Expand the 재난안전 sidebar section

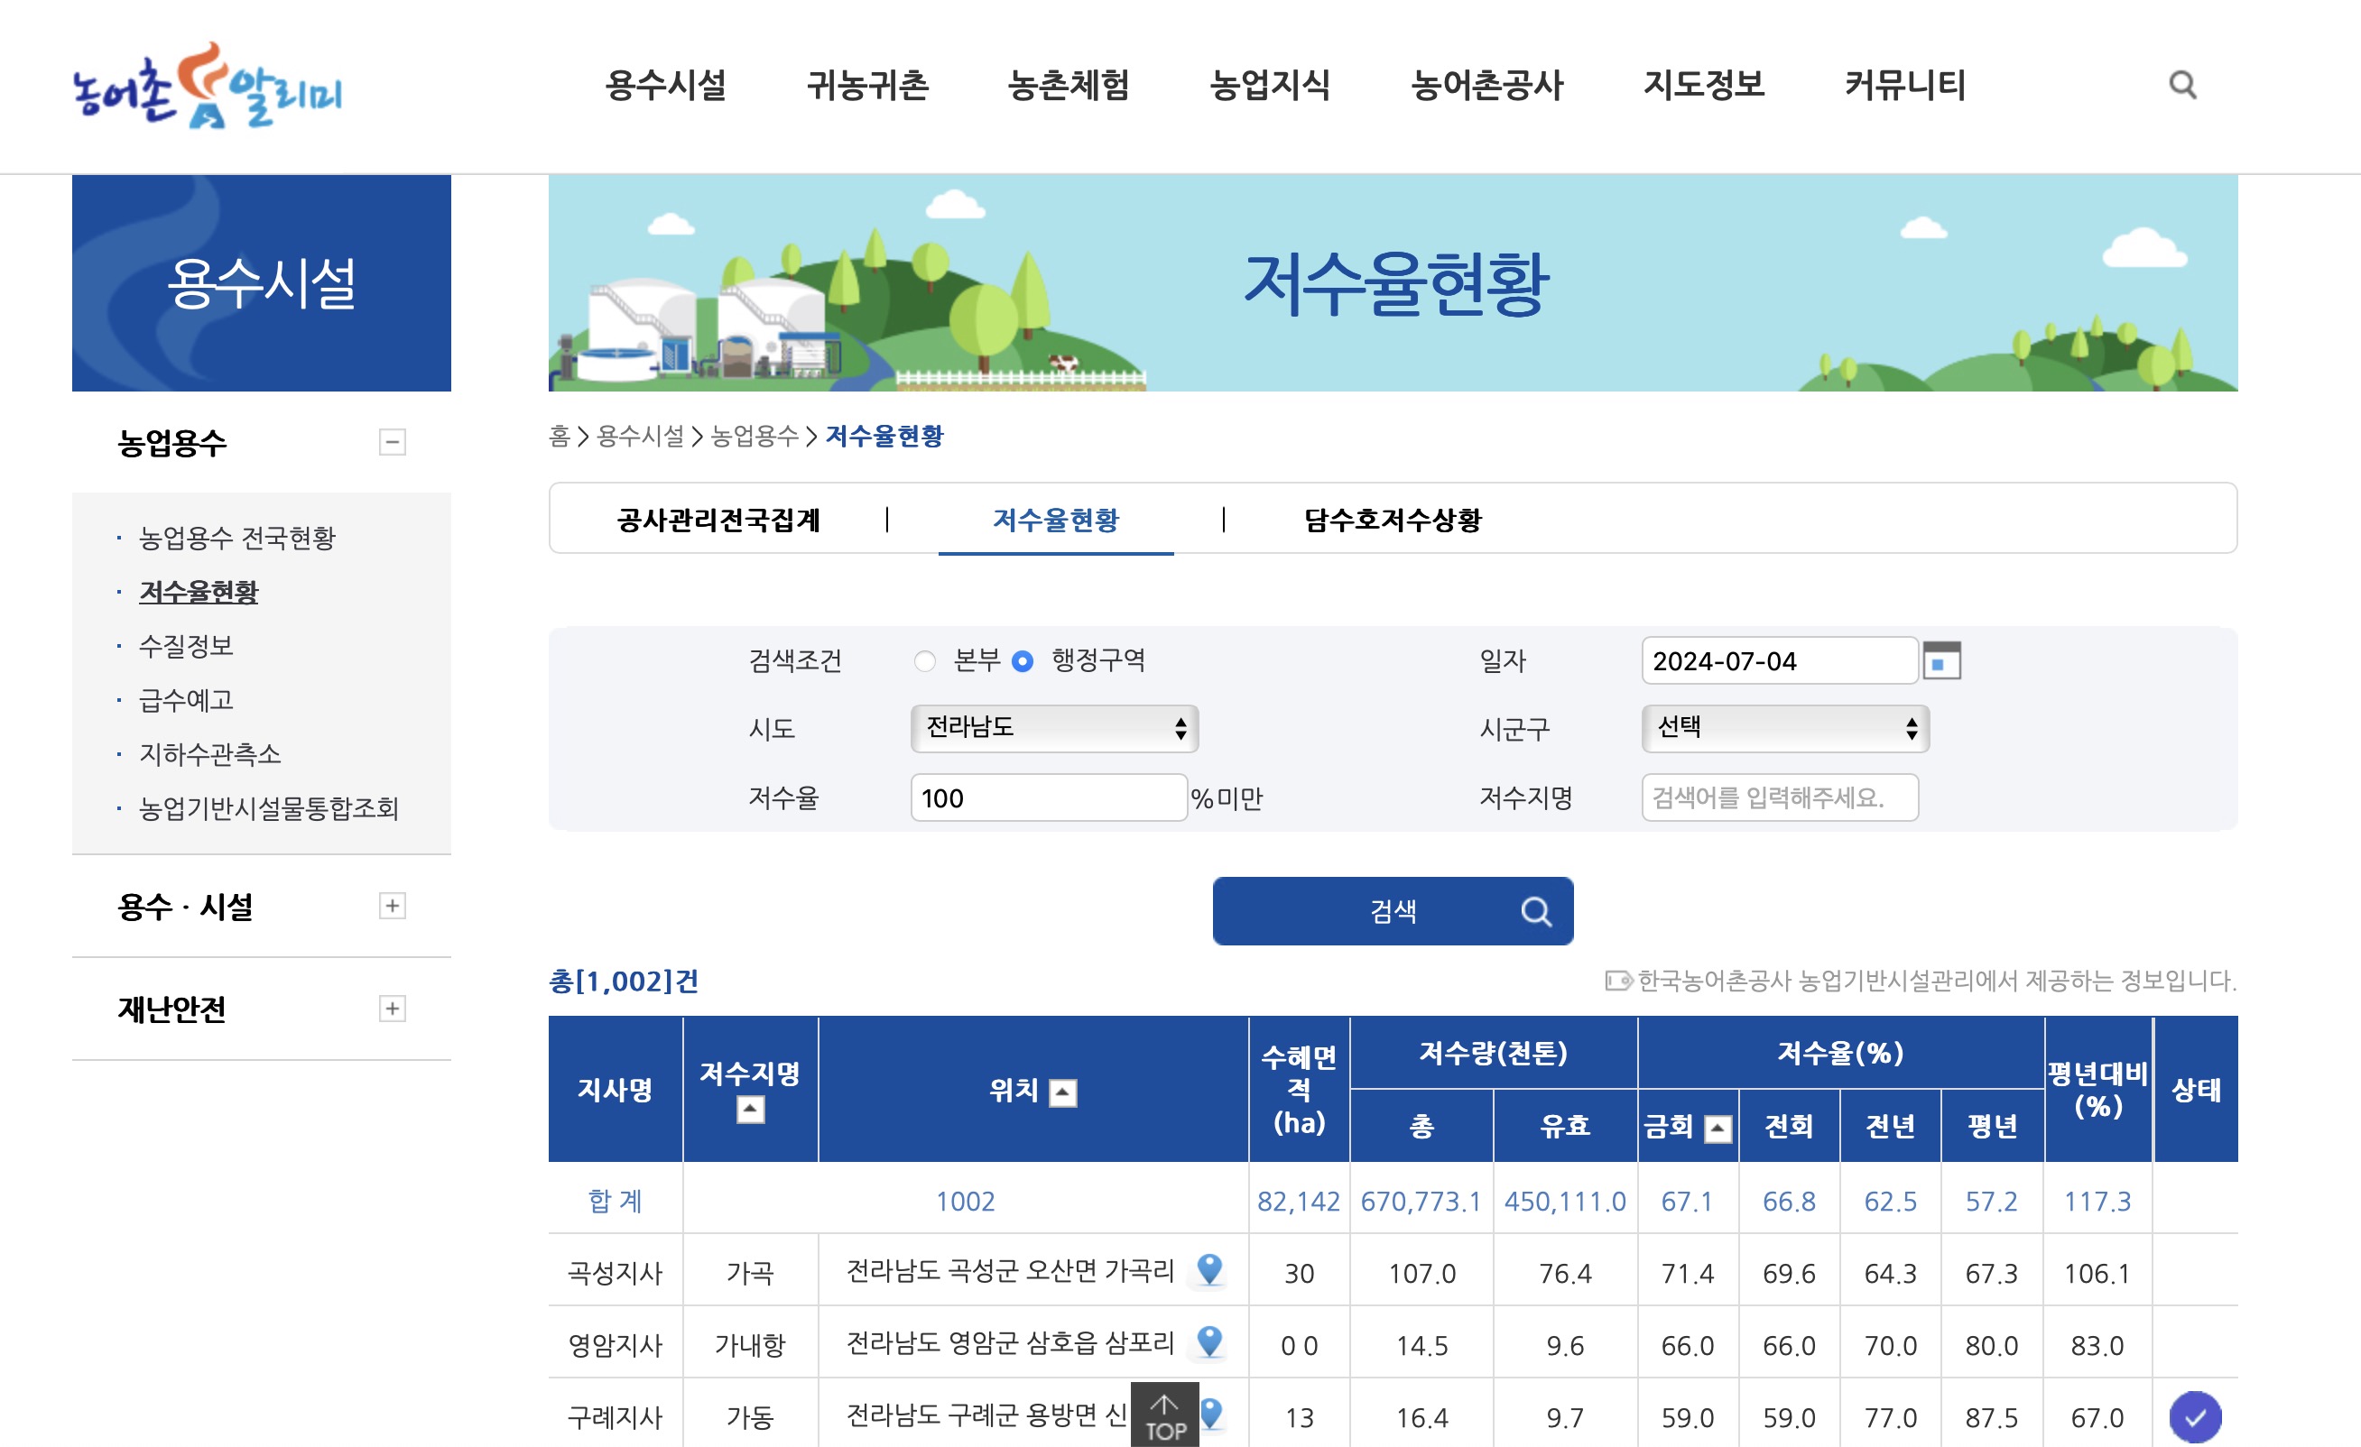(392, 1009)
